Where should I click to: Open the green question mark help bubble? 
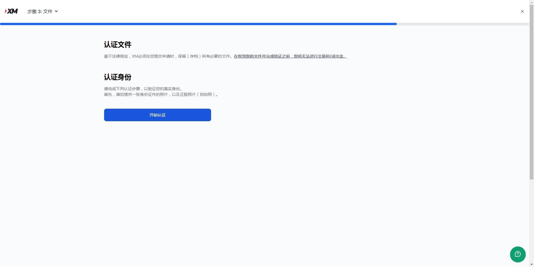point(518,254)
